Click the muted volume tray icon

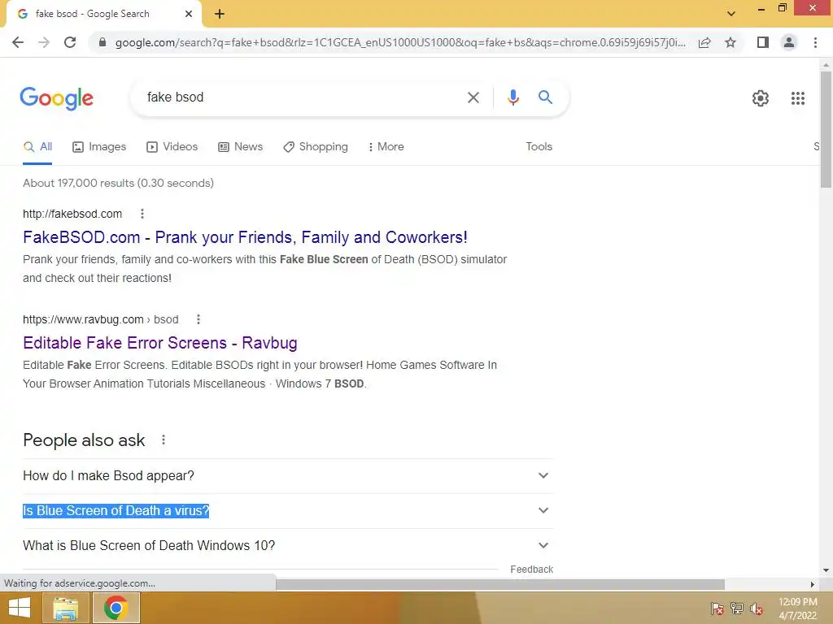tap(757, 609)
